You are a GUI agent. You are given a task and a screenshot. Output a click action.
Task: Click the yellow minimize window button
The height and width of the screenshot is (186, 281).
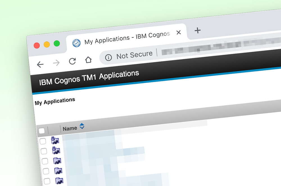point(47,44)
